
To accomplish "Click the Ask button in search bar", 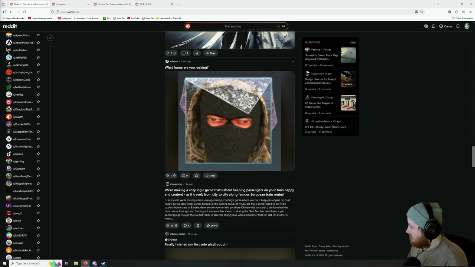I will (x=281, y=26).
